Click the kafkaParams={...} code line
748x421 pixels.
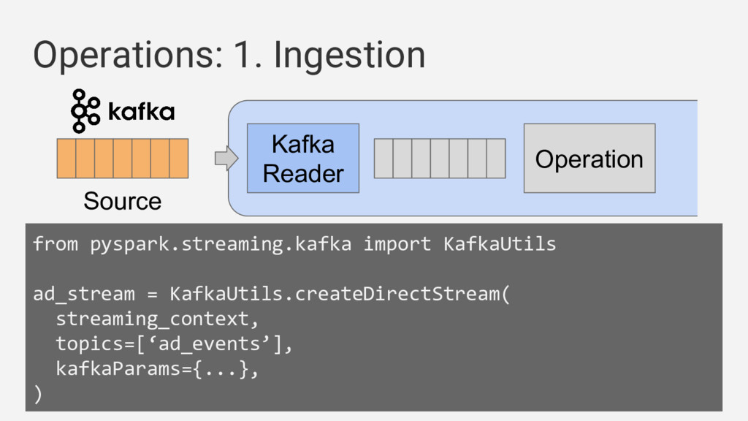click(x=158, y=368)
